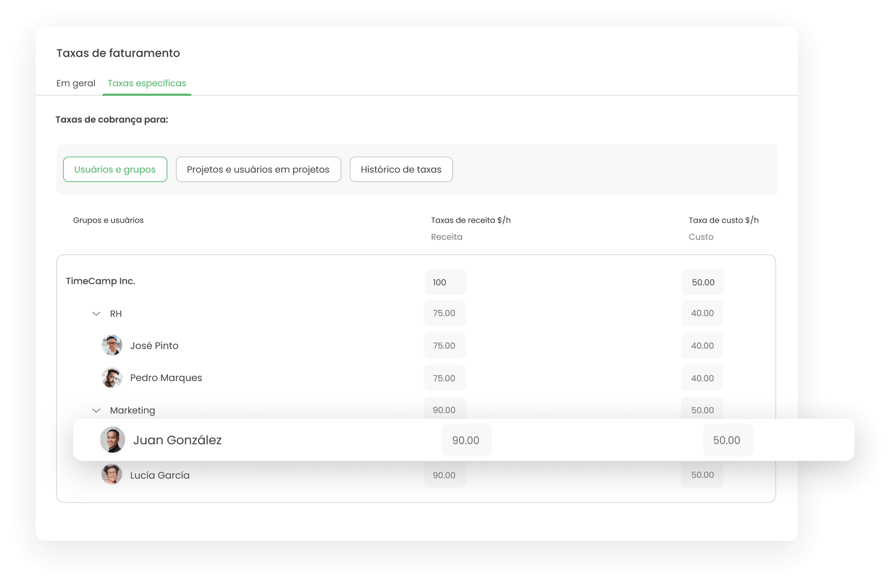The width and height of the screenshot is (890, 585).
Task: Edit TimeCamp Inc. revenue rate field
Action: point(445,283)
